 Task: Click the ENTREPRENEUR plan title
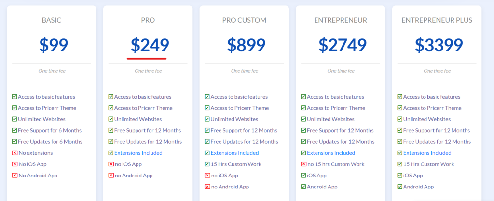point(341,20)
